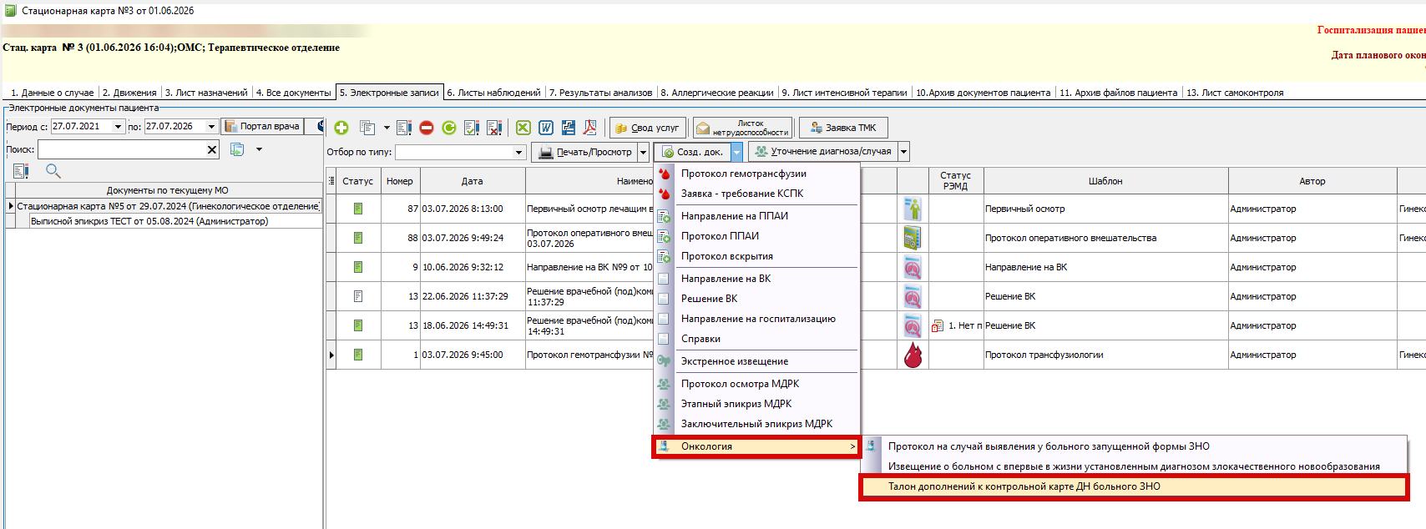Screen dimensions: 1426x529
Task: Click the green refresh icon
Action: coord(449,128)
